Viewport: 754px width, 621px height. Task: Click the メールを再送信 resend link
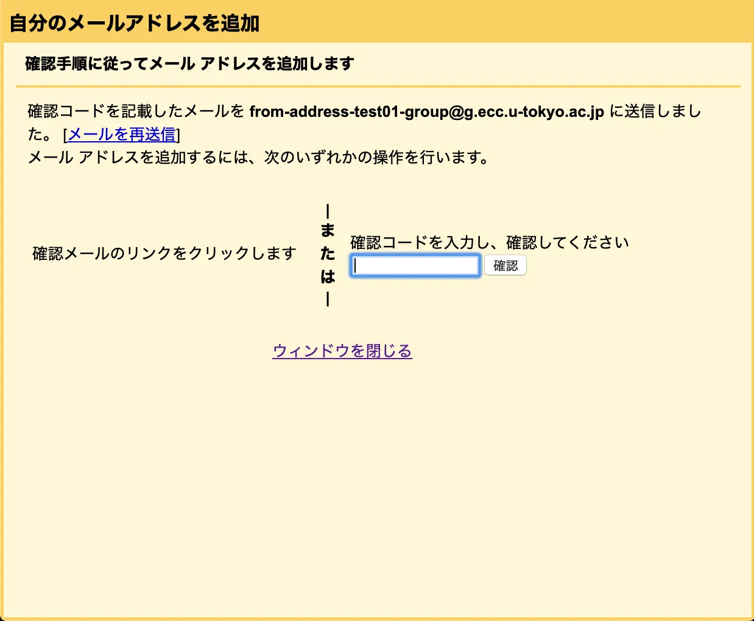121,135
